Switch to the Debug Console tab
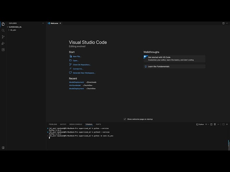Image resolution: width=230 pixels, height=172 pixels. [76, 124]
